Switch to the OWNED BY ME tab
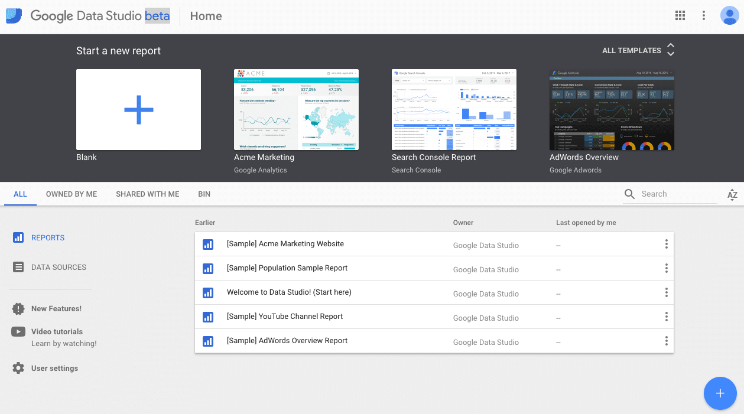This screenshot has width=744, height=414. click(x=71, y=194)
